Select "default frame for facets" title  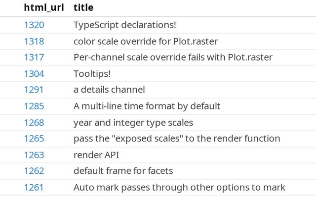[x=123, y=171]
